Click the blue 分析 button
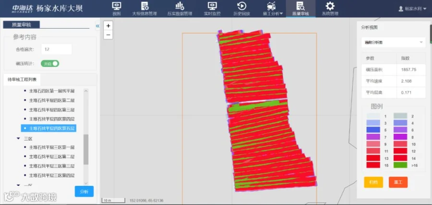 (84, 192)
